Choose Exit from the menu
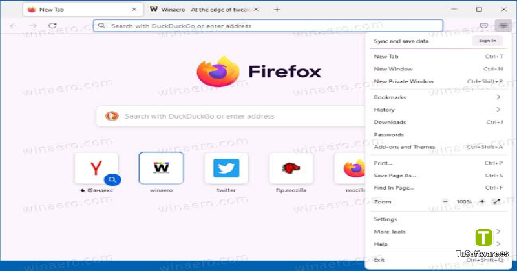 [438, 260]
